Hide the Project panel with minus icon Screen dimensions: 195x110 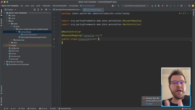point(50,9)
